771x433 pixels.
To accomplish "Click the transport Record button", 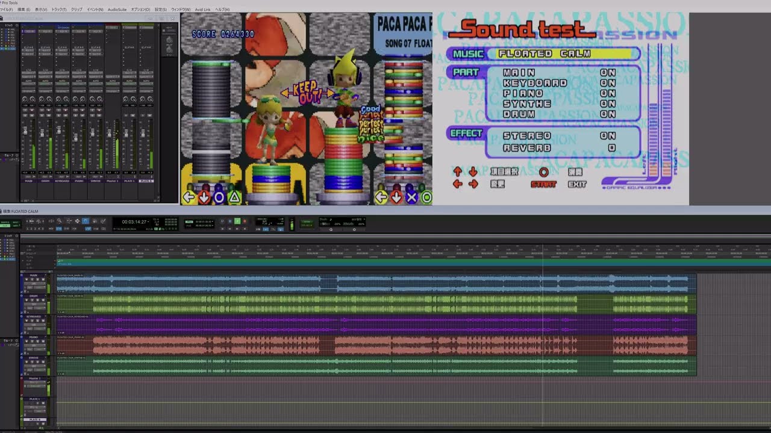I will [x=245, y=221].
